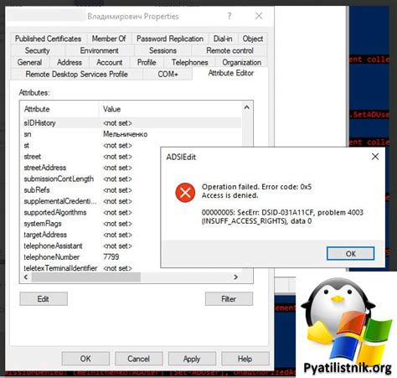Select the Account tab
Image resolution: width=397 pixels, height=378 pixels.
click(109, 62)
